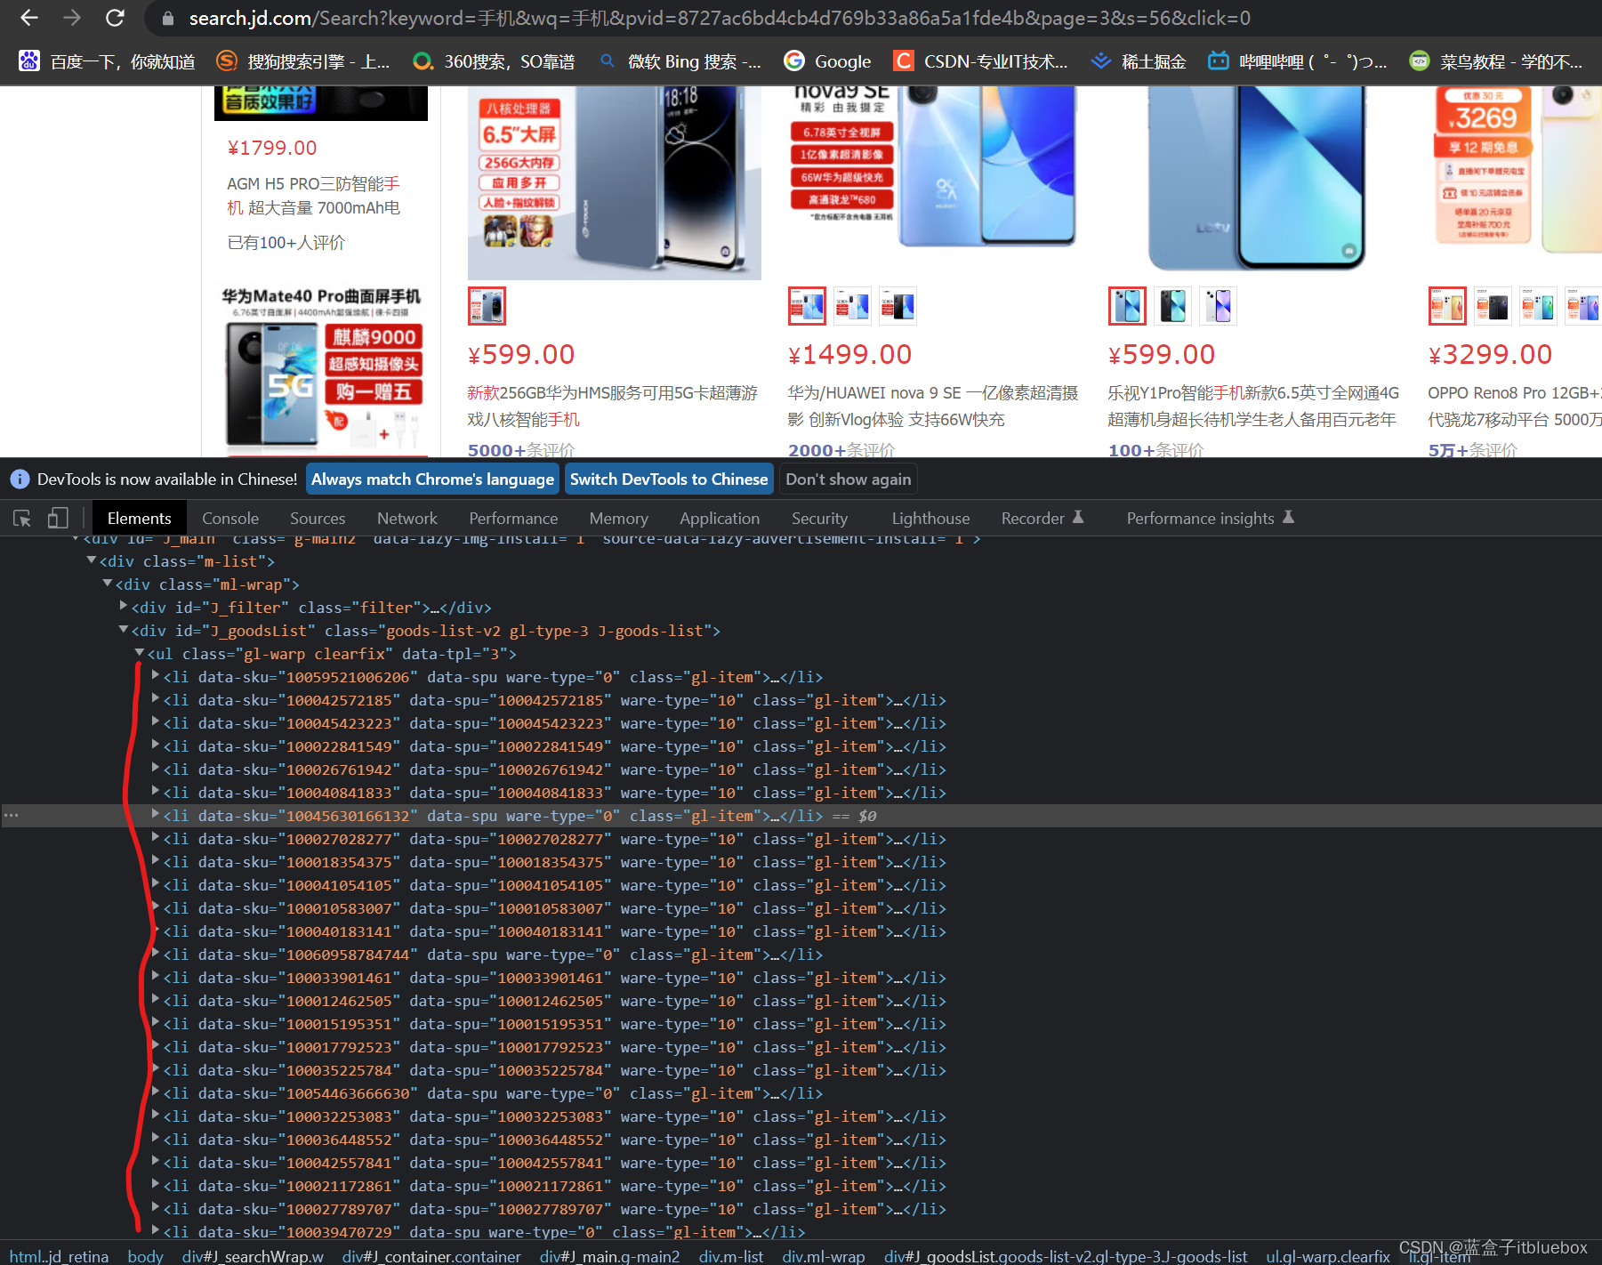Open the CSDN bookmark
The width and height of the screenshot is (1602, 1265).
tap(980, 60)
